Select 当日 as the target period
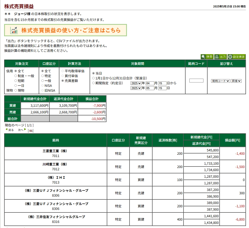This screenshot has height=228, width=249. (93, 73)
